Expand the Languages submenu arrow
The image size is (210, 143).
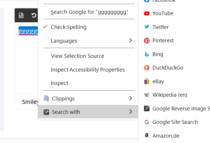[130, 41]
